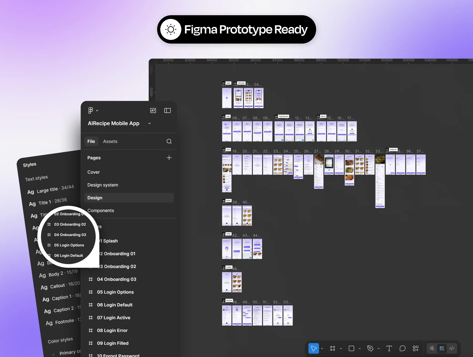Open the AIRecipe Mobile App file name dropdown
473x357 pixels.
[150, 123]
